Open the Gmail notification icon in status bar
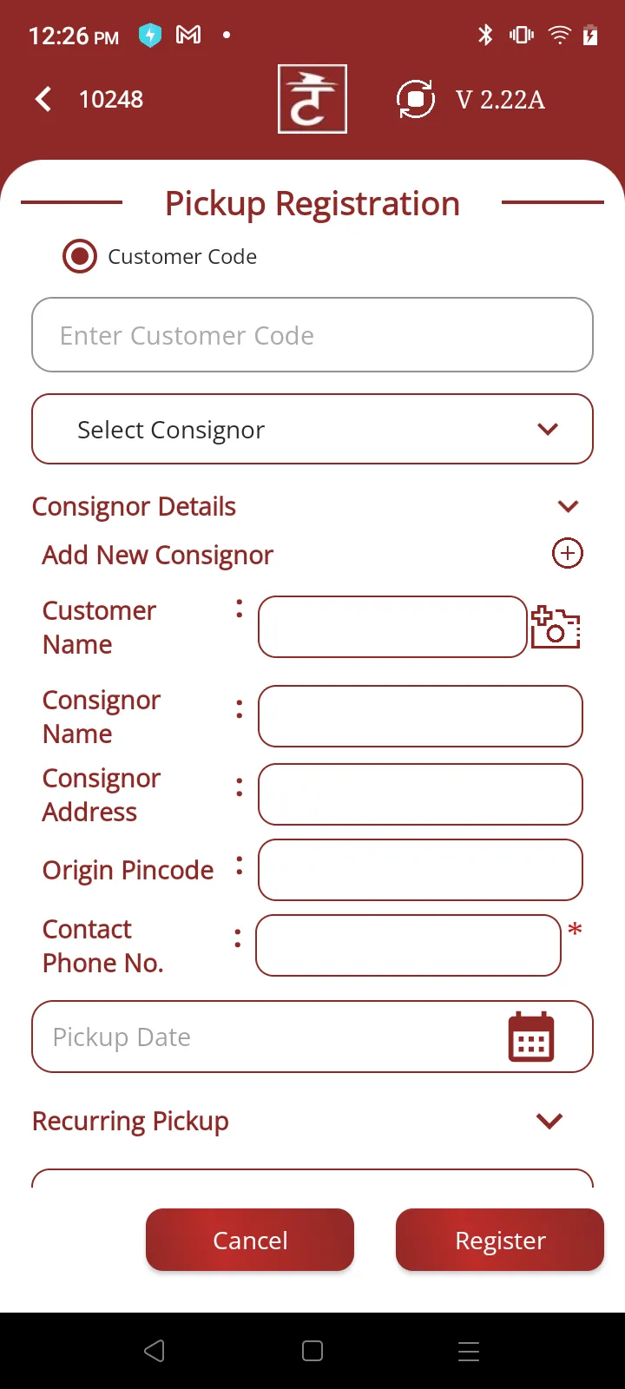 pyautogui.click(x=188, y=36)
